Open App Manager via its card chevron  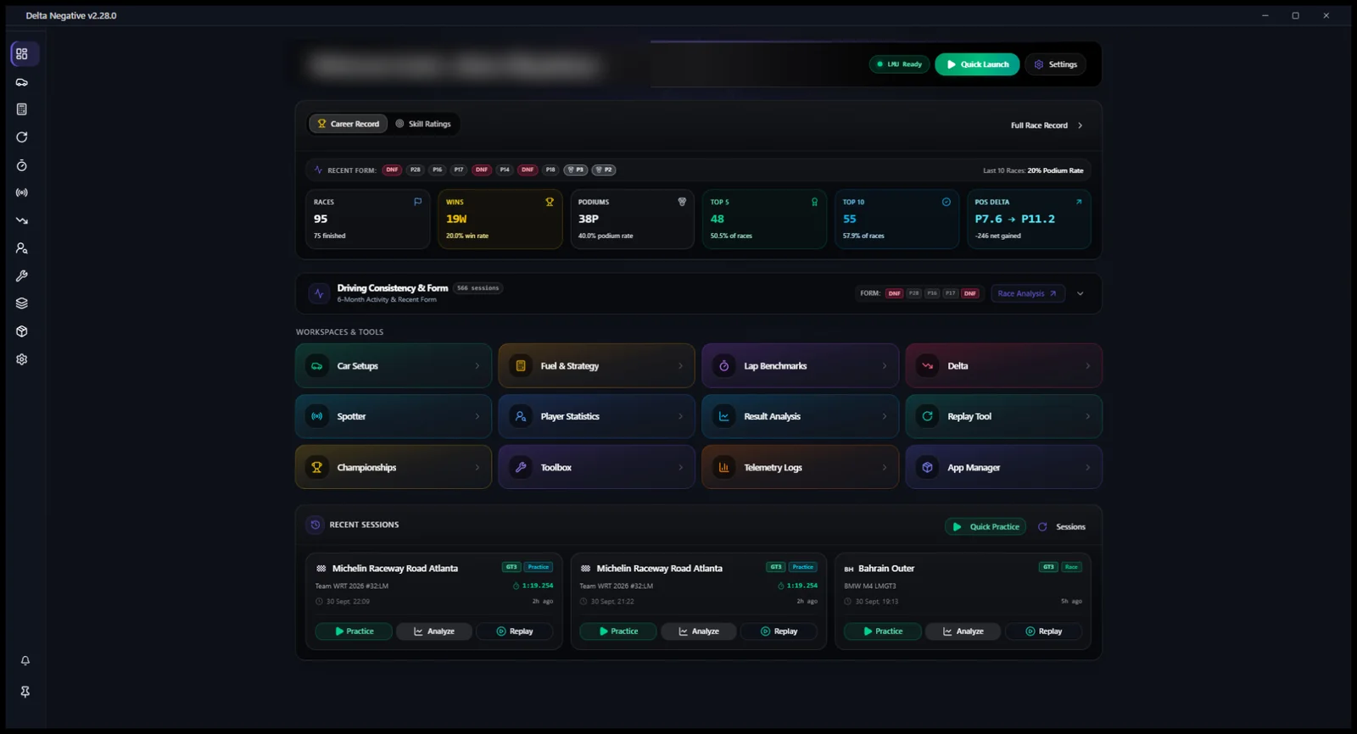1087,467
